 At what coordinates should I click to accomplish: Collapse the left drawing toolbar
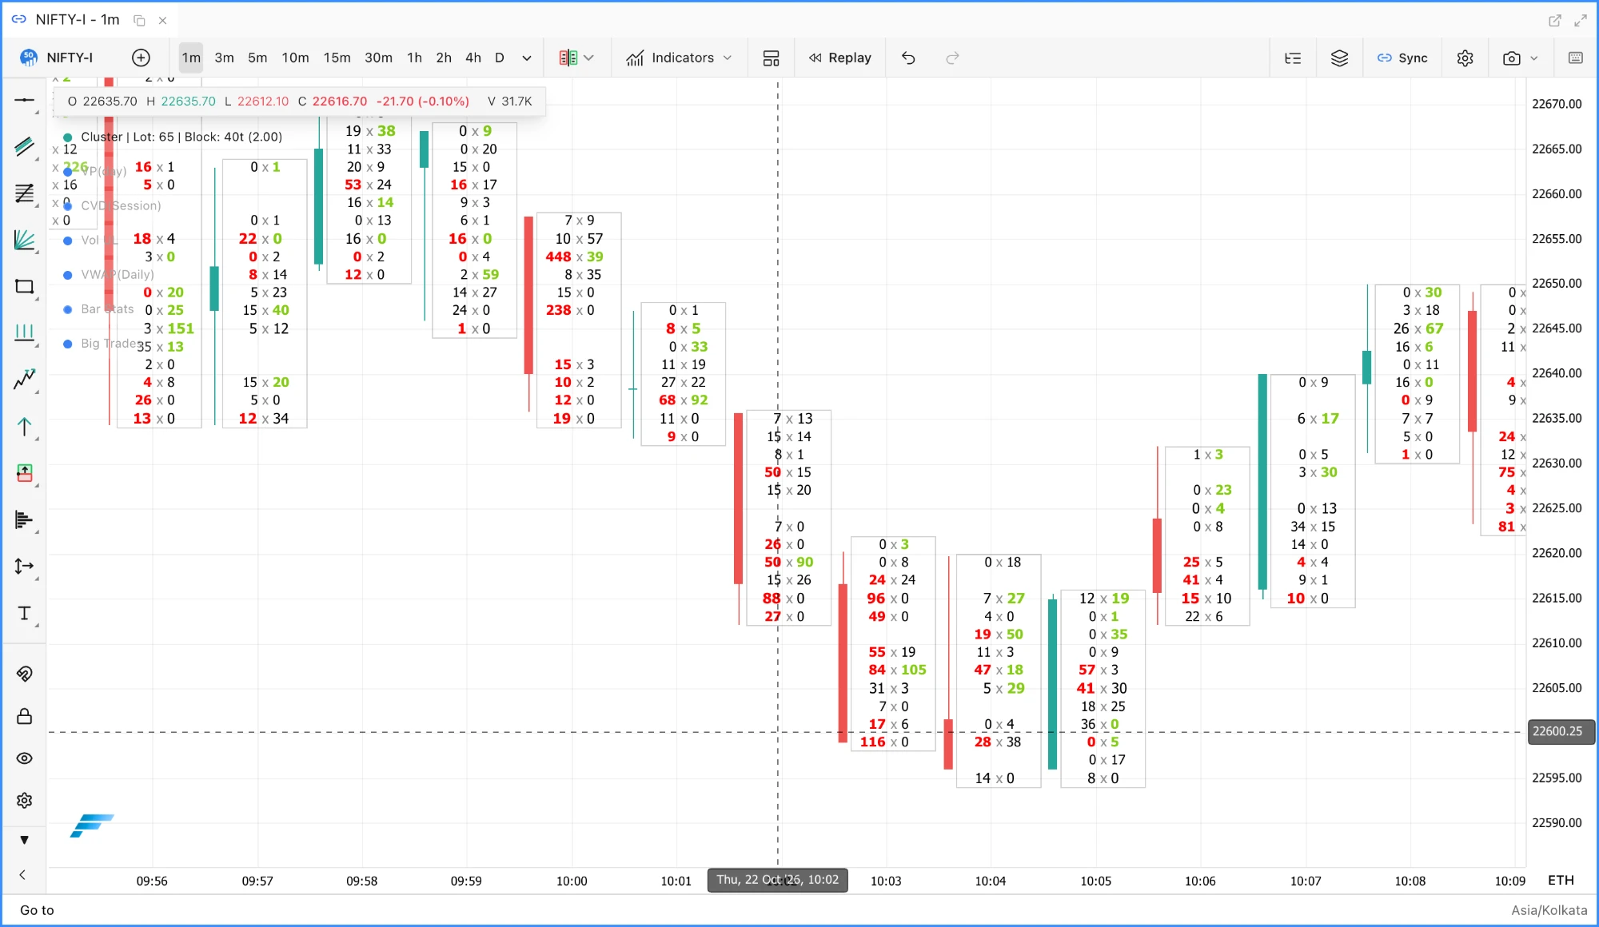tap(22, 874)
